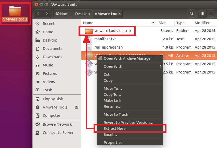This screenshot has width=217, height=148.
Task: Click the 2.0 kB size cell
Action: click(168, 39)
